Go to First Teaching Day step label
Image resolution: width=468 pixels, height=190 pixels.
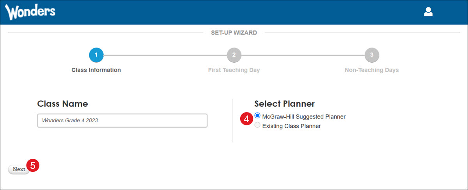(x=234, y=70)
